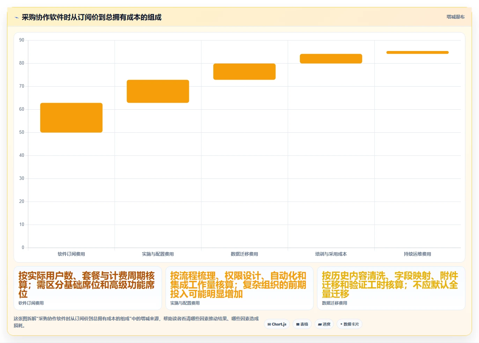Screen dimensions: 479x343
Task: Click the 数据迁移费用 waterfall bar
Action: point(244,72)
